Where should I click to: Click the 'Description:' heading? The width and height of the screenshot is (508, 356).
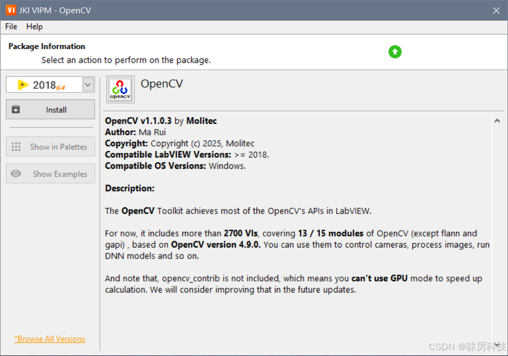pos(130,188)
